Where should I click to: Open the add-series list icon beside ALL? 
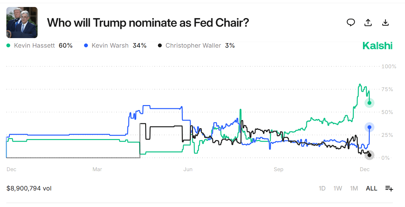click(x=389, y=188)
